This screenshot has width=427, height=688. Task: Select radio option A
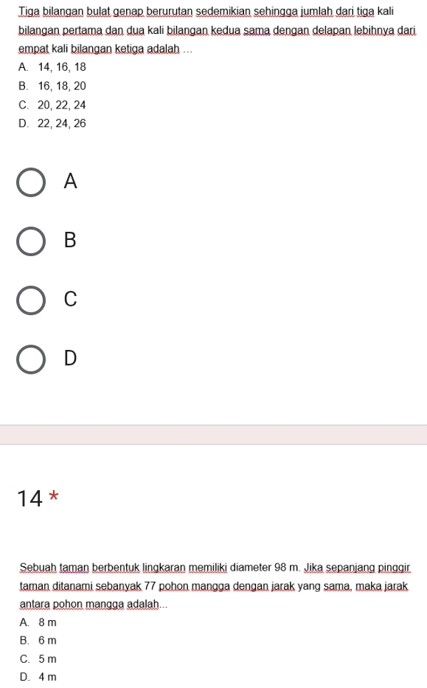31,182
